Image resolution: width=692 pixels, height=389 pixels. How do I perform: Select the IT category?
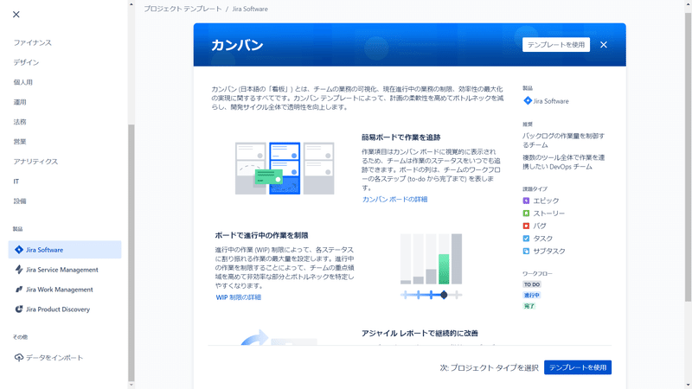(x=16, y=182)
